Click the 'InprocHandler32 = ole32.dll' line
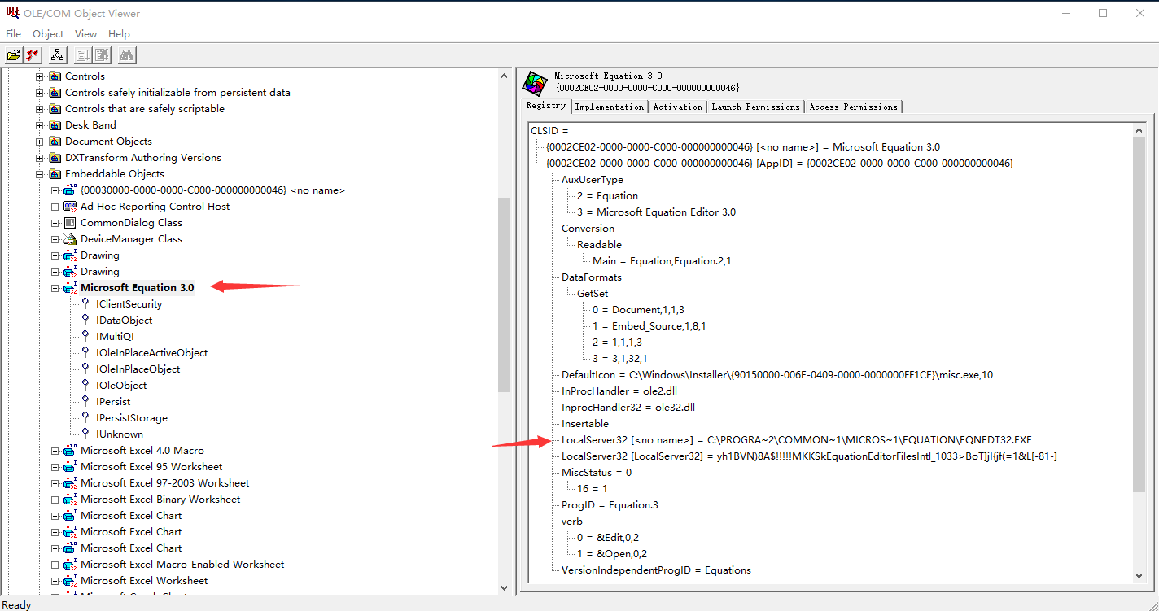Viewport: 1159px width, 611px height. (x=628, y=408)
